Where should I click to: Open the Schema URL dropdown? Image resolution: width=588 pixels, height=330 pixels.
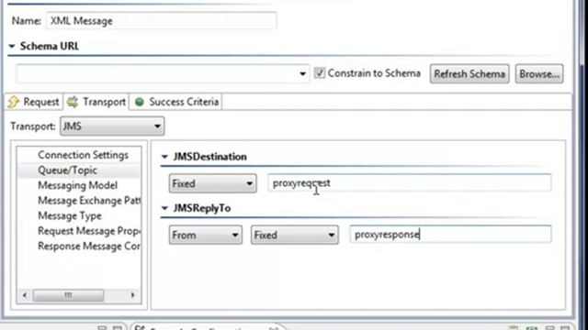302,73
